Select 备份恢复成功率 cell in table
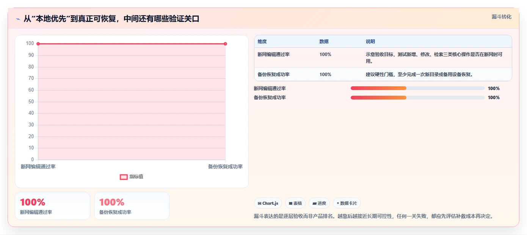 [274, 75]
